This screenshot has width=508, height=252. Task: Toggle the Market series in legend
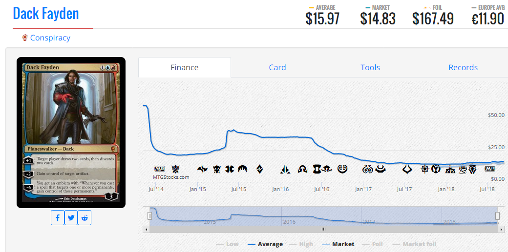[x=338, y=244]
